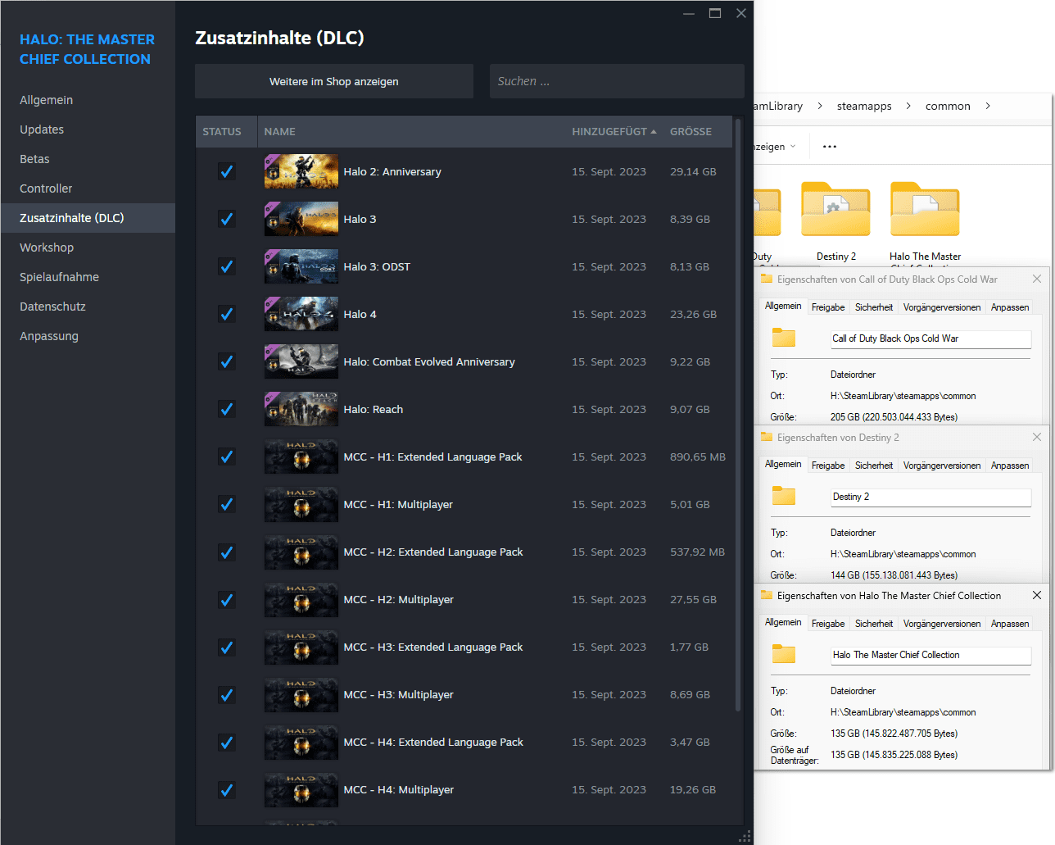Open the Anzeigen dropdown in Explorer toolbar
The width and height of the screenshot is (1055, 845).
pyautogui.click(x=774, y=147)
